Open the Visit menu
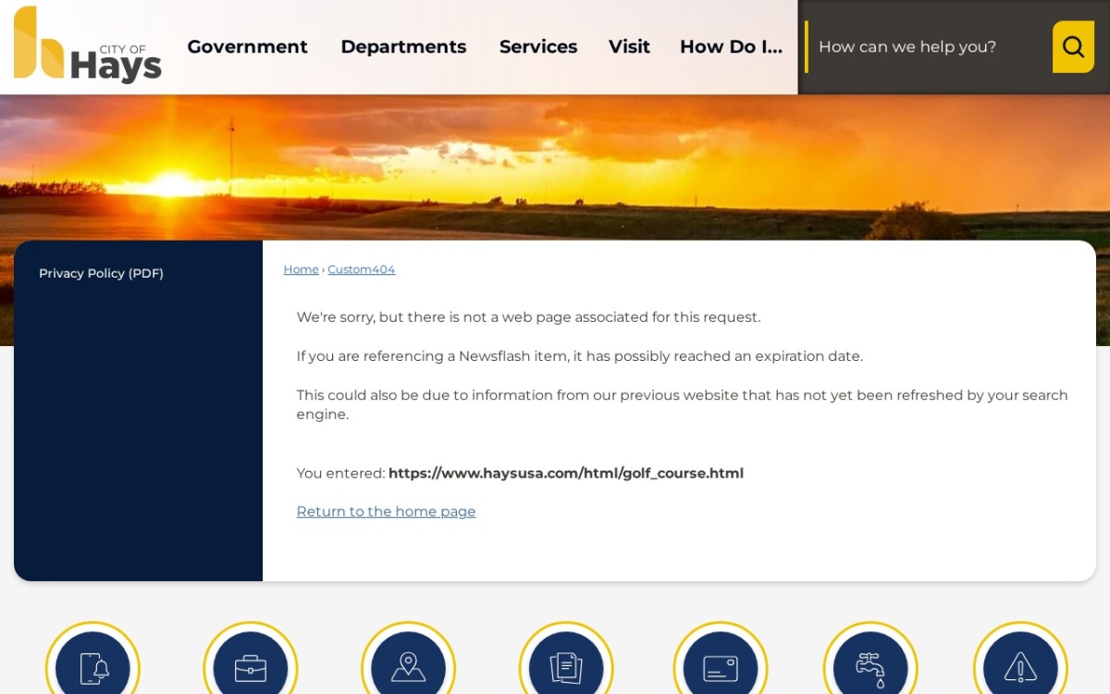The height and width of the screenshot is (694, 1110). tap(629, 46)
